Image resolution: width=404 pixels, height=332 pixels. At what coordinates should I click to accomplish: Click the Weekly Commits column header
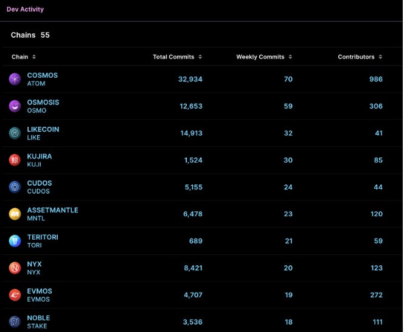(x=260, y=57)
